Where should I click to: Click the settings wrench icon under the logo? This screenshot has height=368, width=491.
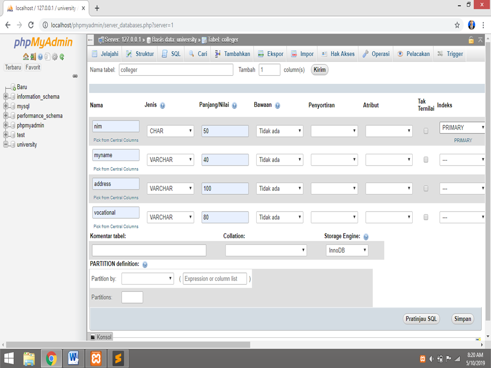pyautogui.click(x=54, y=56)
